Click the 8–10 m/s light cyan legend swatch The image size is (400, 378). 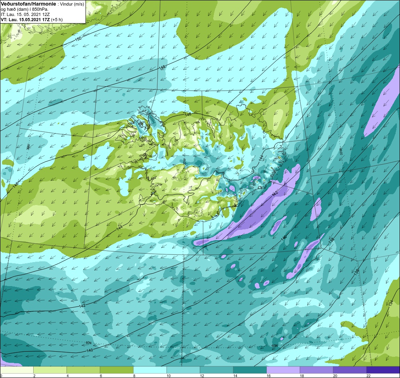(x=150, y=370)
